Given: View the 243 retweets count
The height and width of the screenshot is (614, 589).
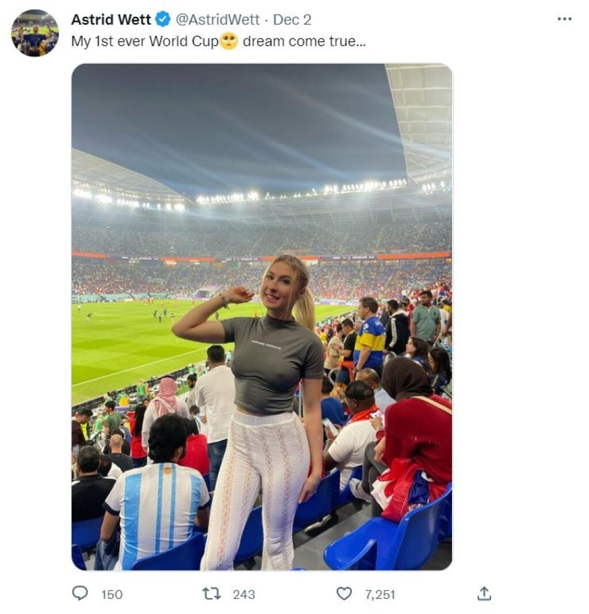Looking at the screenshot, I should pyautogui.click(x=244, y=594).
